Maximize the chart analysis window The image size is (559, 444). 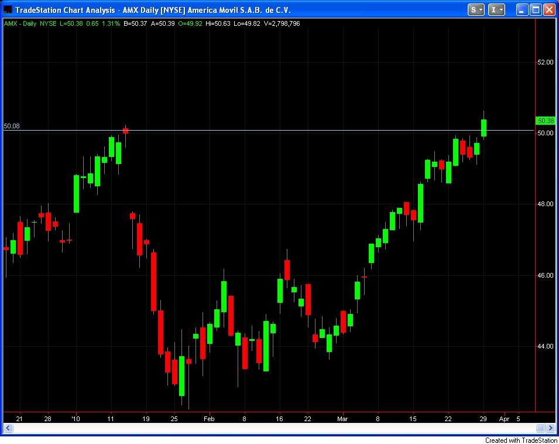click(x=536, y=9)
